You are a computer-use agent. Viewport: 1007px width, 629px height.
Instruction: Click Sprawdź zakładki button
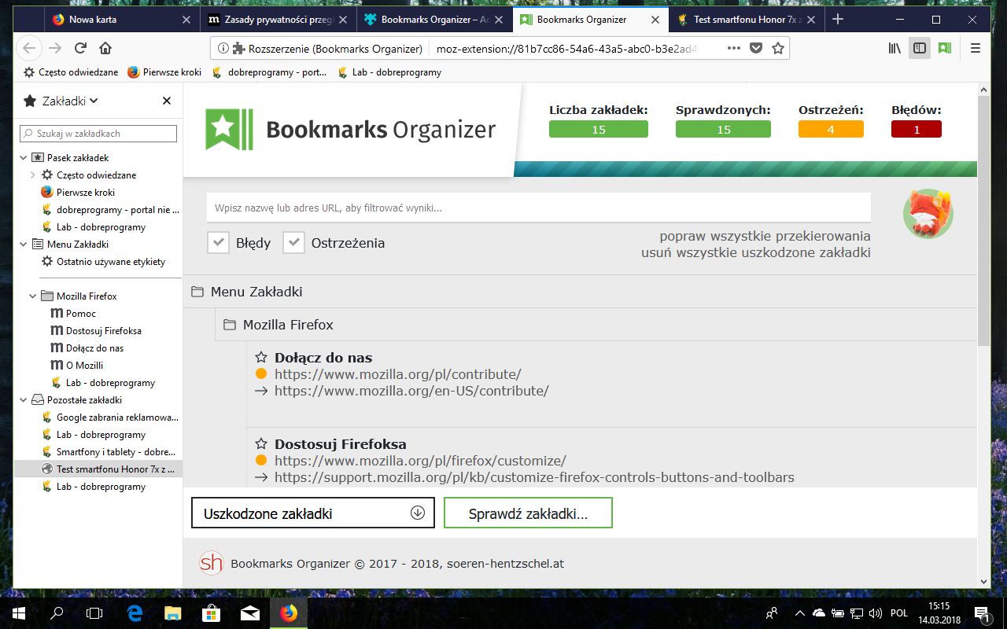528,513
